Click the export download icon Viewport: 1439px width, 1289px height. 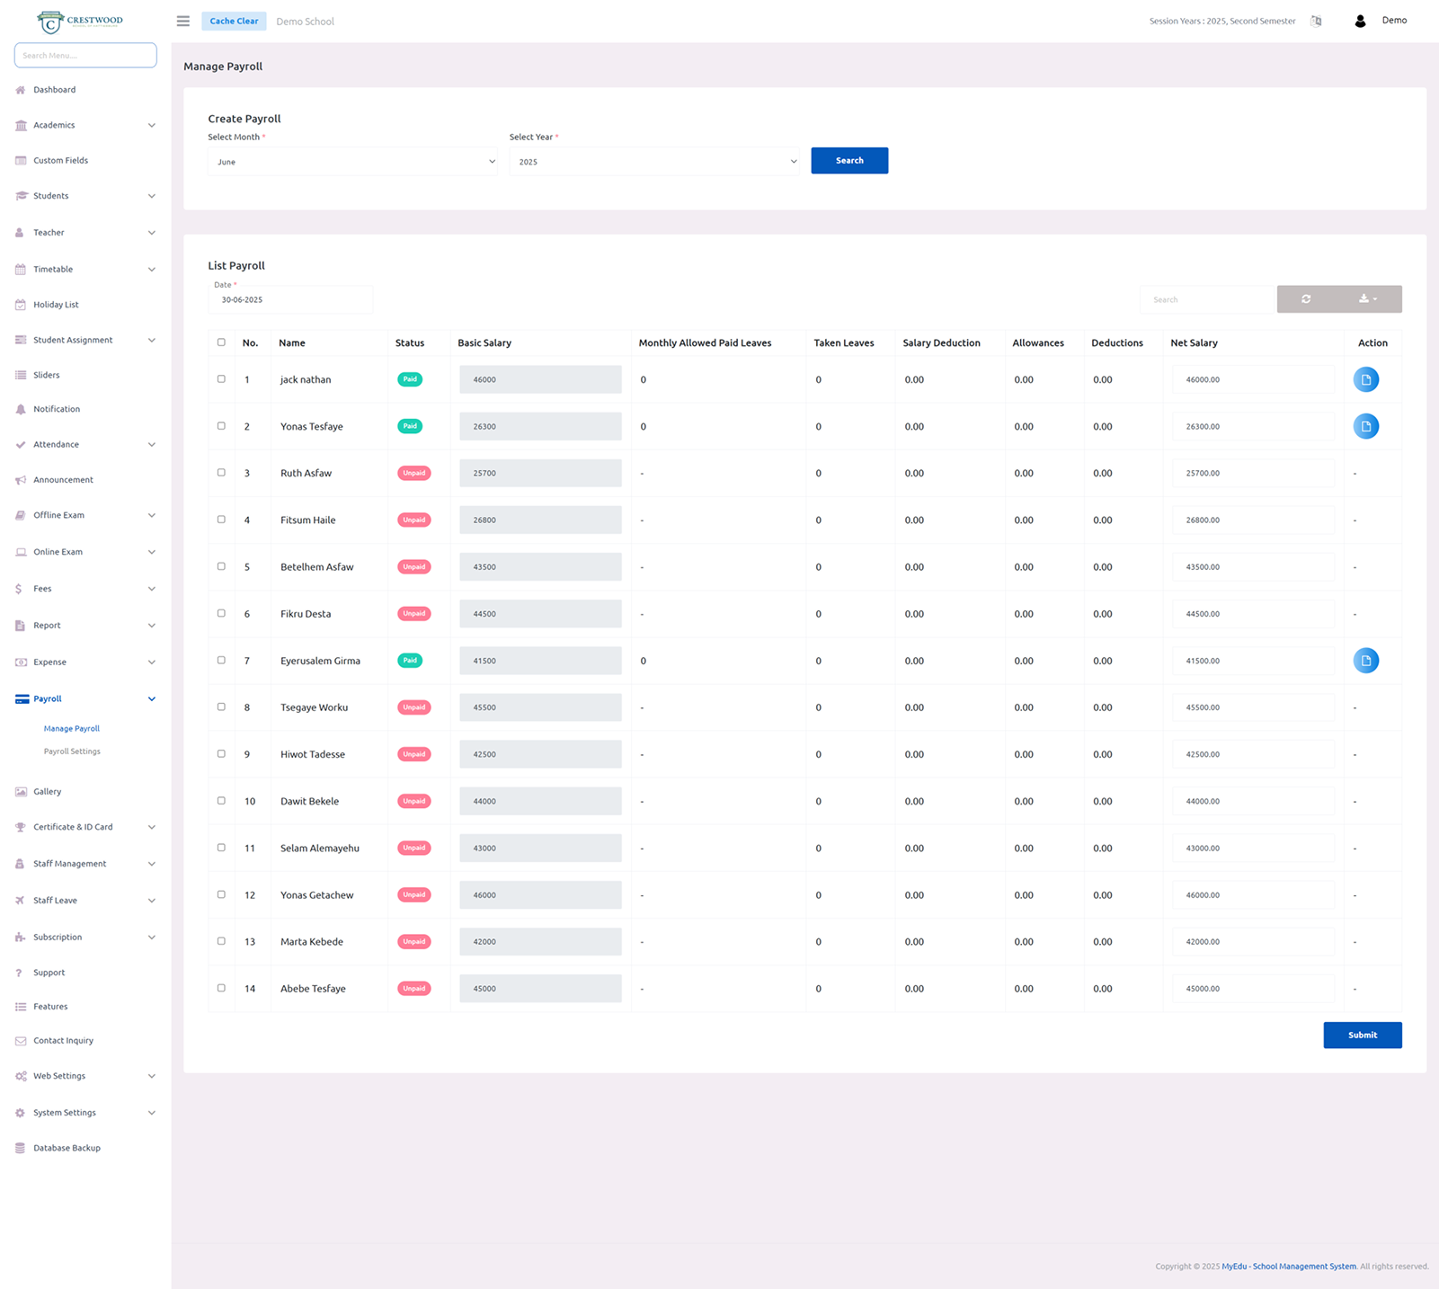point(1367,299)
